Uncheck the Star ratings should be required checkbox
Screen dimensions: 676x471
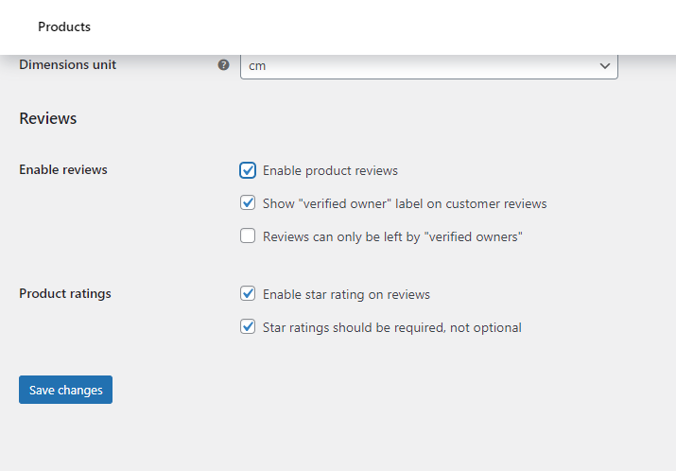pos(248,327)
